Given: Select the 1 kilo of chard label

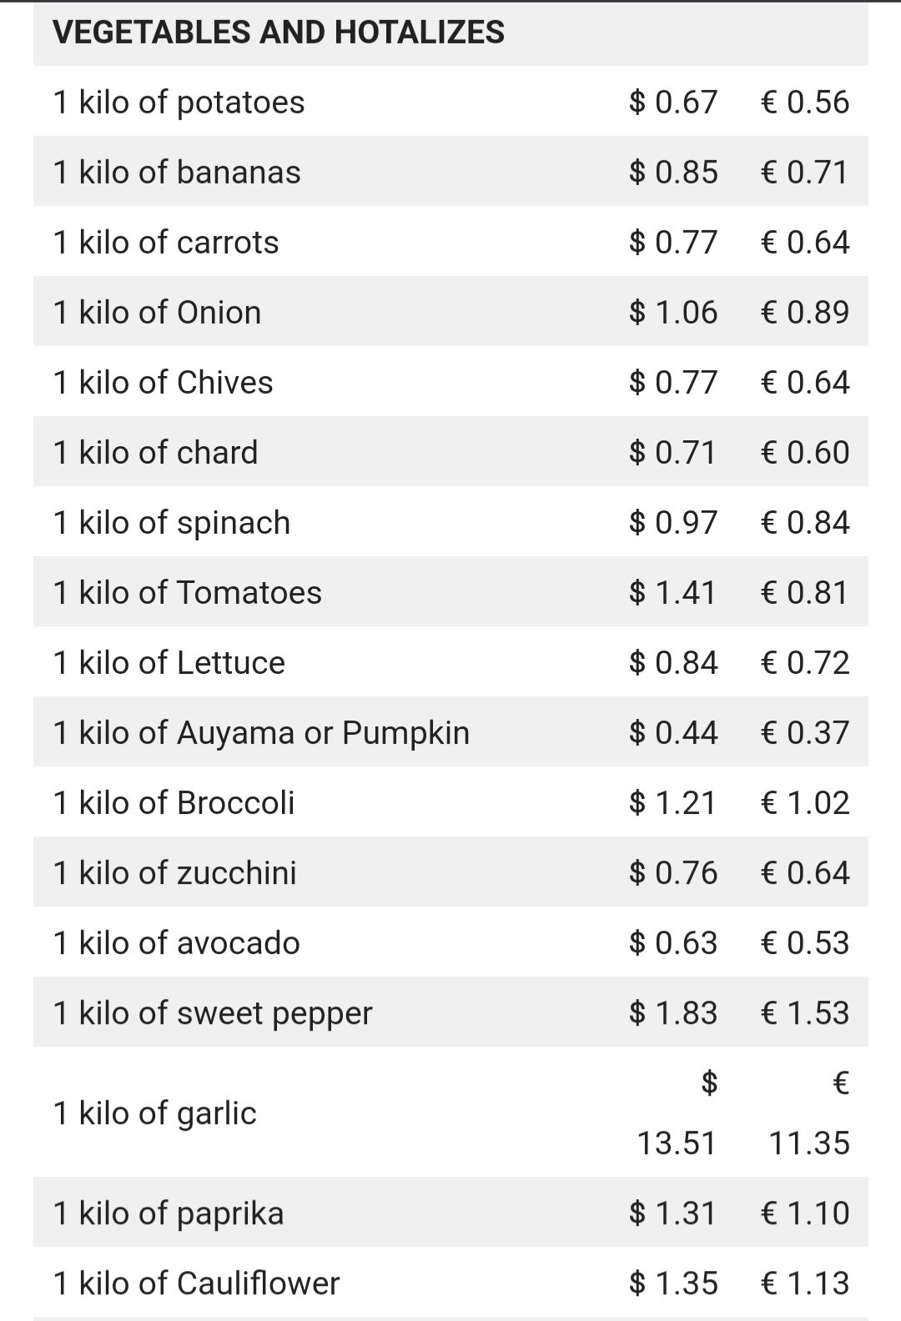Looking at the screenshot, I should click(x=156, y=452).
